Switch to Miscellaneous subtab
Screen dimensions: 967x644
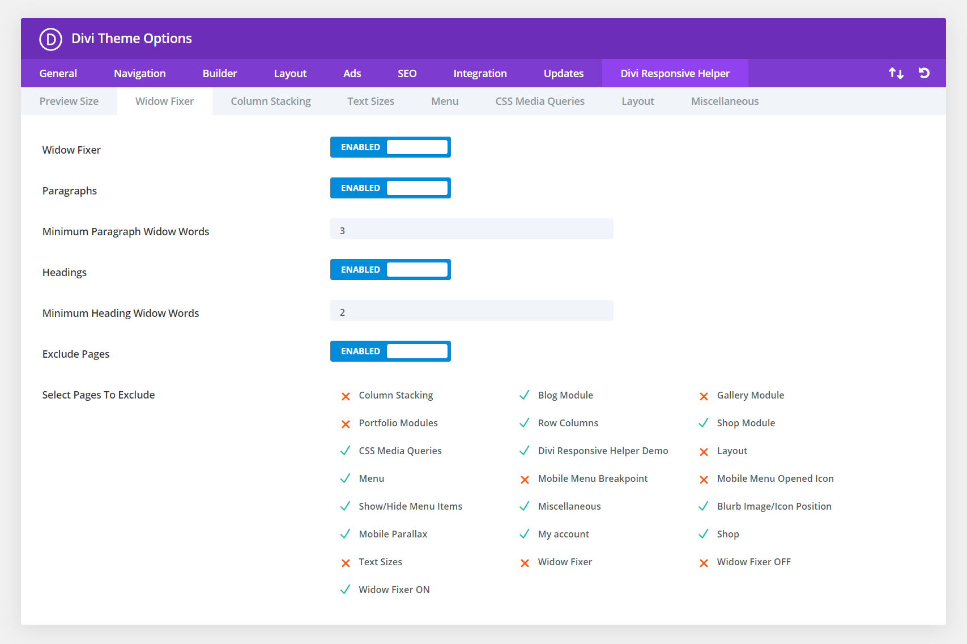(725, 101)
